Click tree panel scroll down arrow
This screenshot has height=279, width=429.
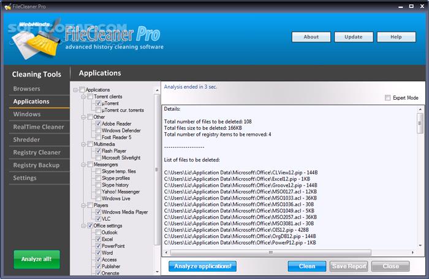157,272
